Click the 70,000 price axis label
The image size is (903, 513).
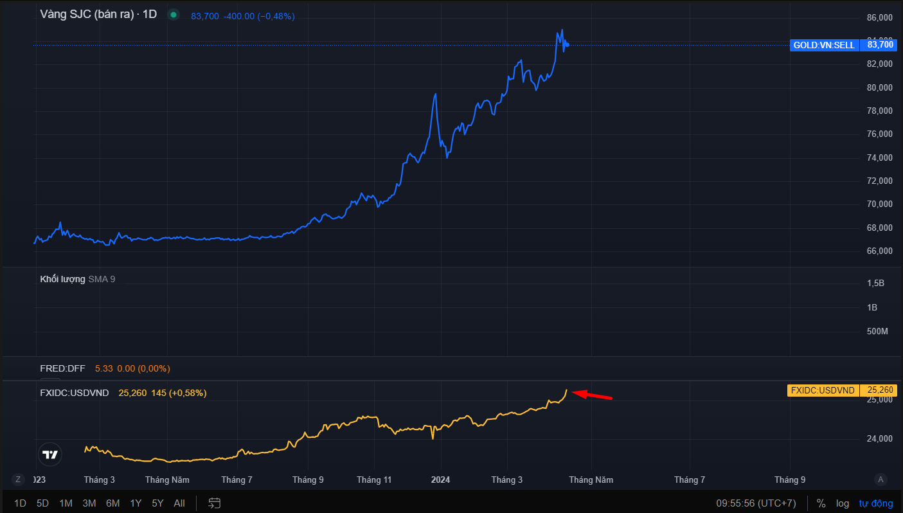coord(880,204)
